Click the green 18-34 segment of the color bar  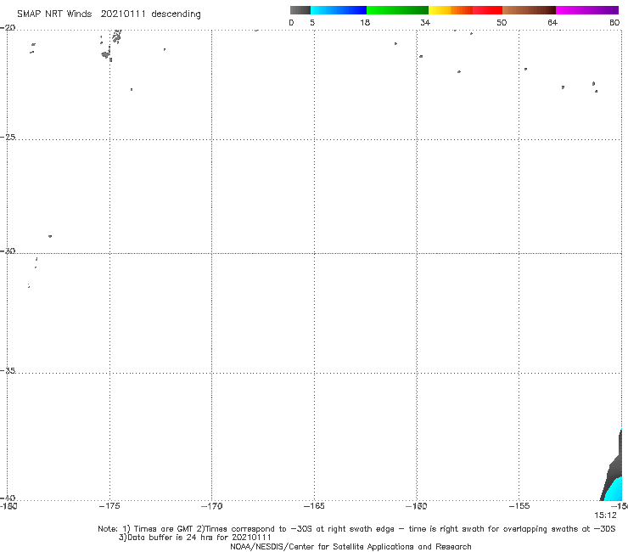coord(397,10)
